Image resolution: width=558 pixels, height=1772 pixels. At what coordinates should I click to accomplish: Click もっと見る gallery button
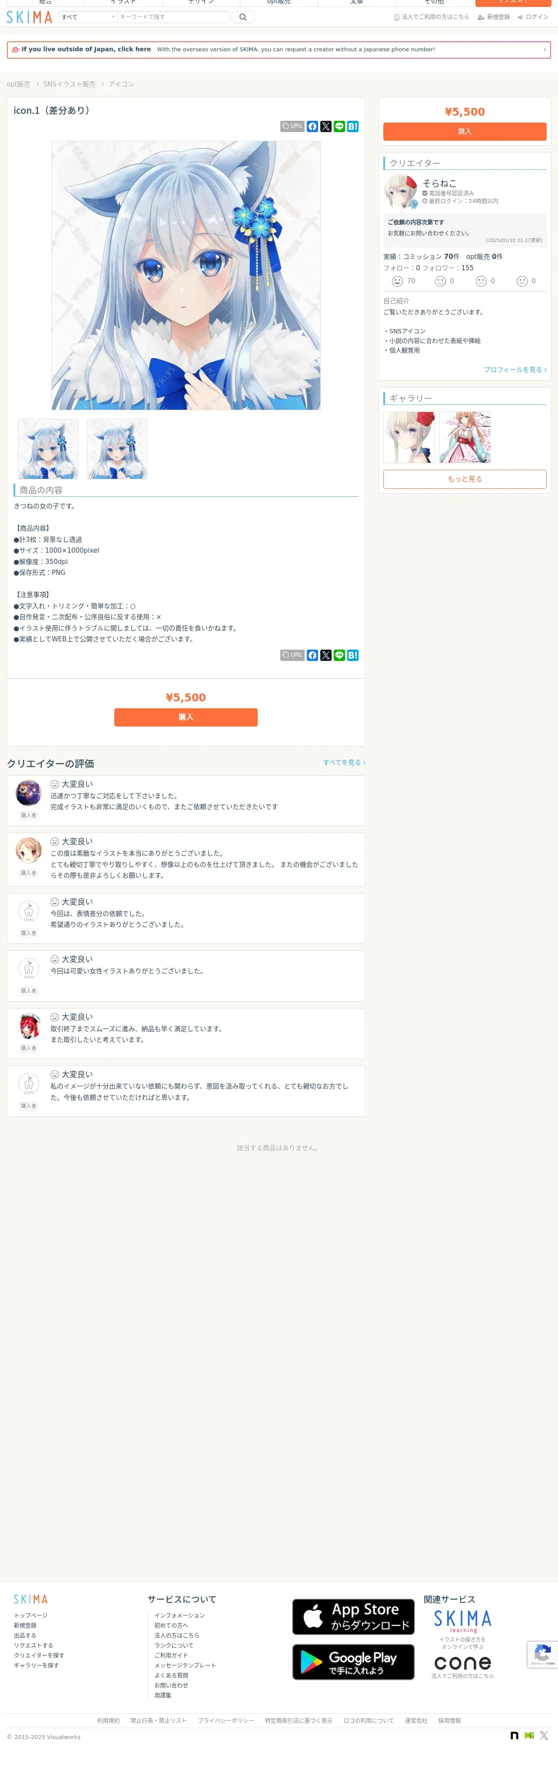point(465,479)
